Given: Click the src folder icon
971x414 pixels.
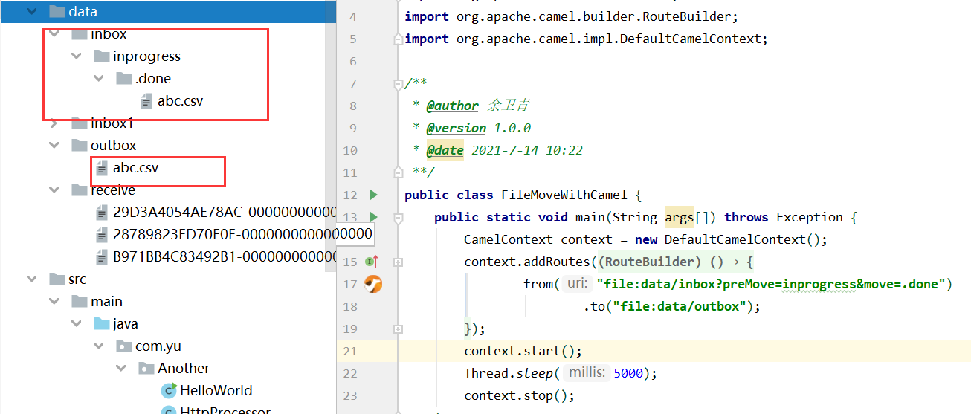Looking at the screenshot, I should tap(57, 279).
